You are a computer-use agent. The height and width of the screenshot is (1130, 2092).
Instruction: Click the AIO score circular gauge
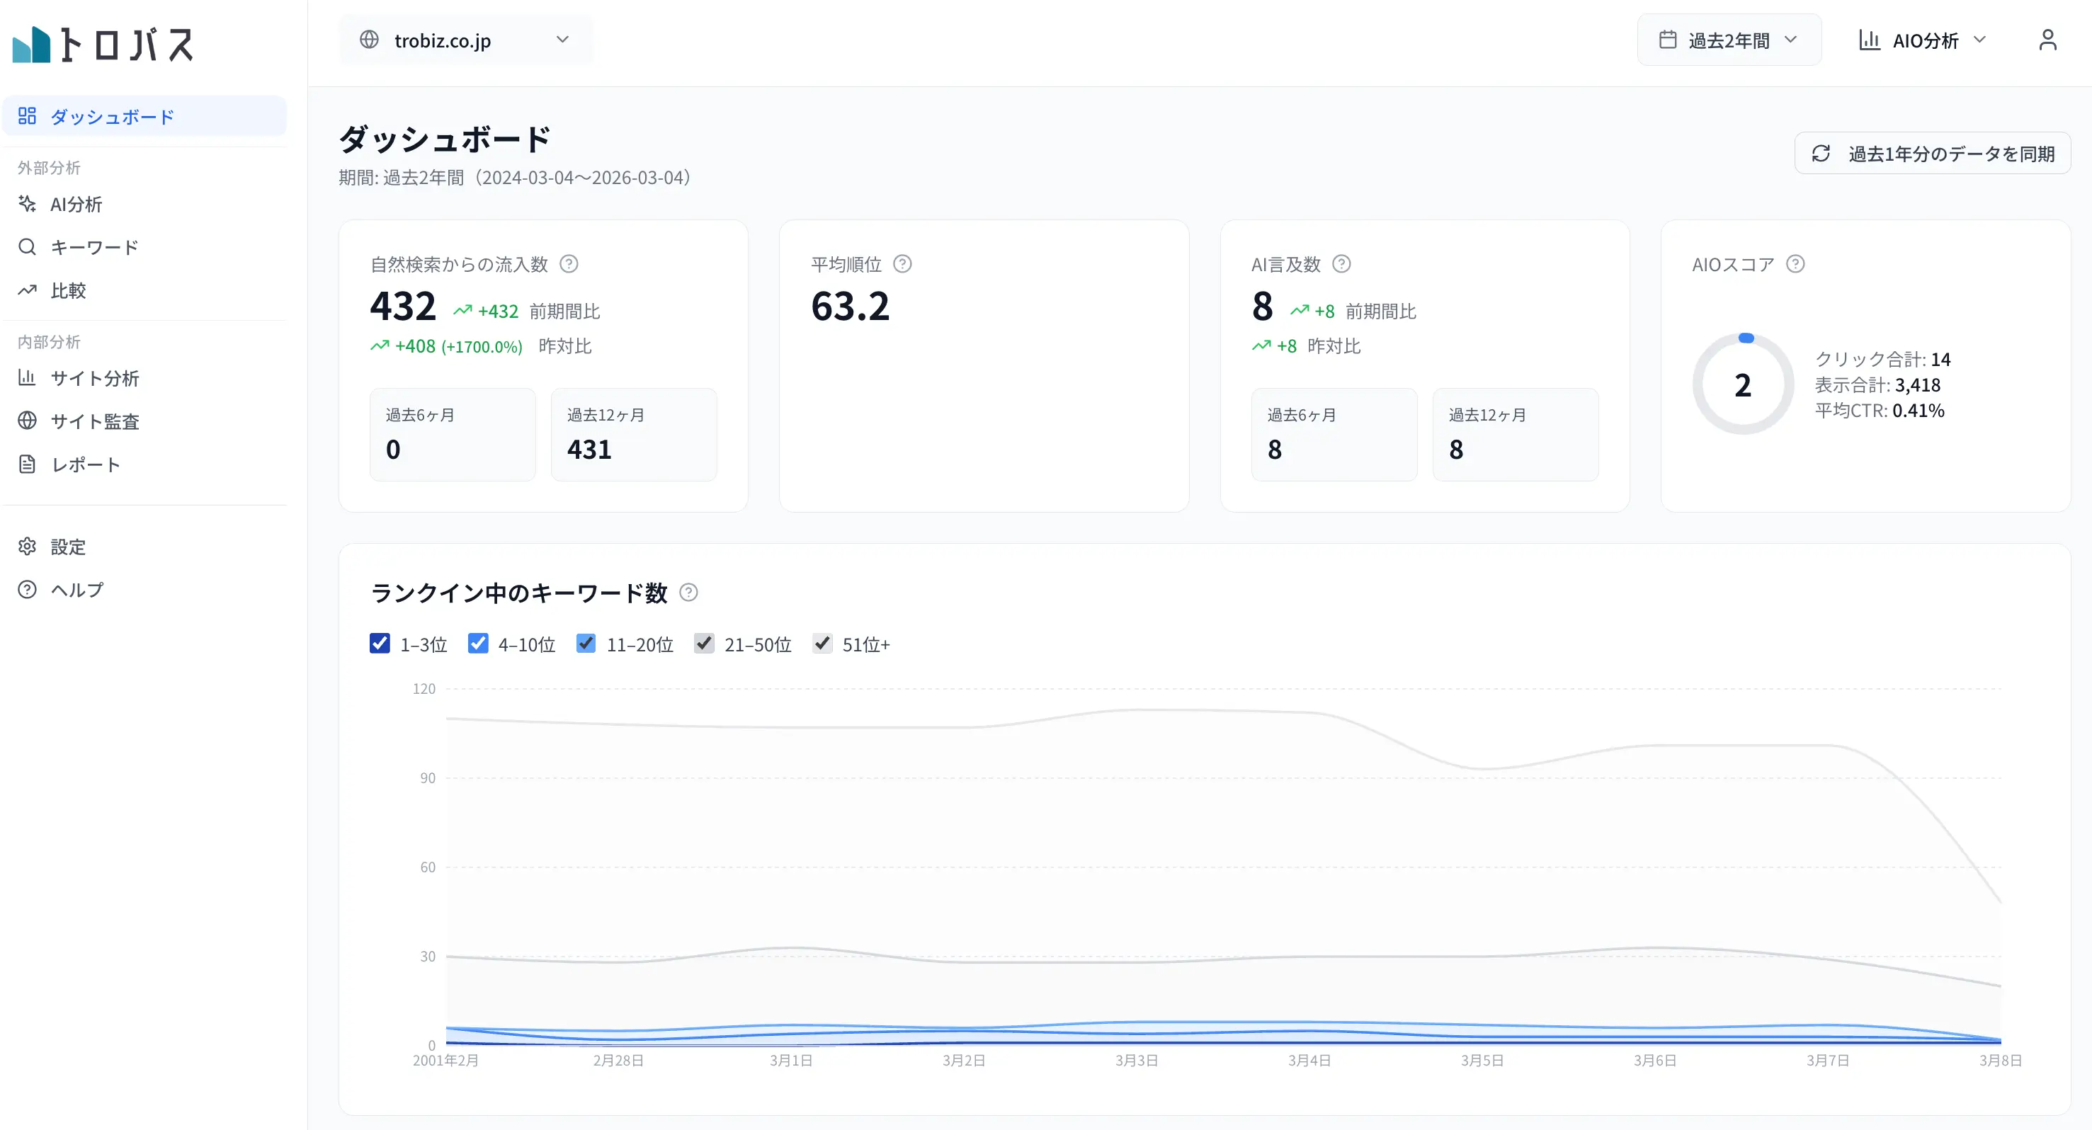click(x=1743, y=384)
